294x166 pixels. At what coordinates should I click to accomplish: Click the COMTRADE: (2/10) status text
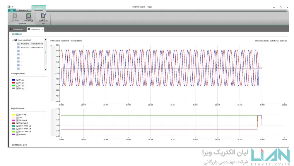click(20, 145)
